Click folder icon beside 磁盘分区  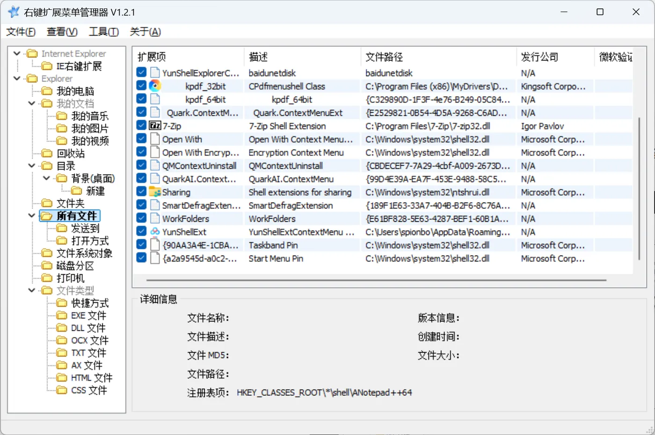pos(47,265)
